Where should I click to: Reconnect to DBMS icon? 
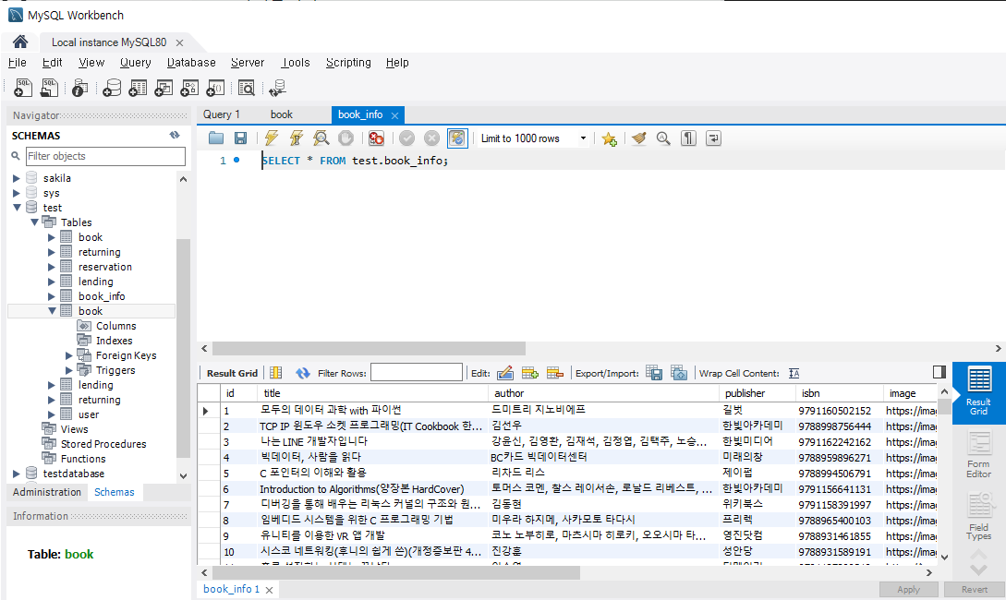[277, 88]
